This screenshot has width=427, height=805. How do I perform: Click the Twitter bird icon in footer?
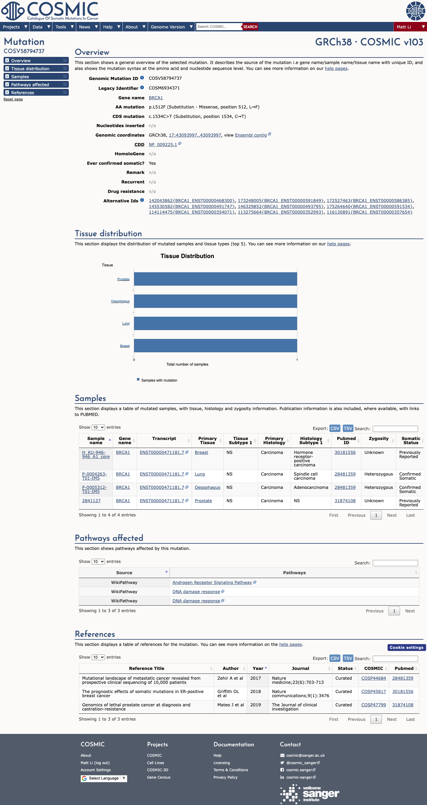tap(282, 763)
